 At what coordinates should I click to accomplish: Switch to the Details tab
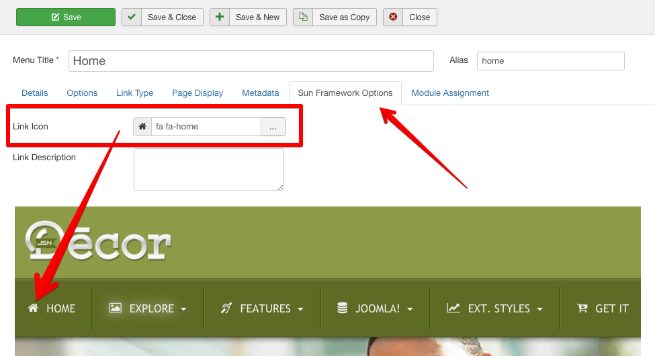(x=35, y=93)
